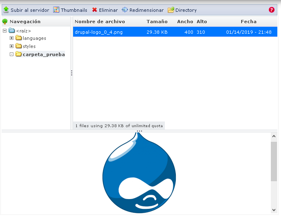Click the green tree Navegación icon
This screenshot has width=281, height=219.
click(x=5, y=22)
